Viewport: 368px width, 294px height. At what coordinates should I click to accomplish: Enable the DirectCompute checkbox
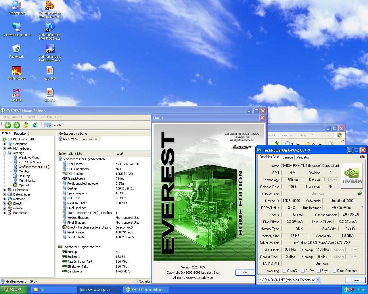(x=334, y=270)
